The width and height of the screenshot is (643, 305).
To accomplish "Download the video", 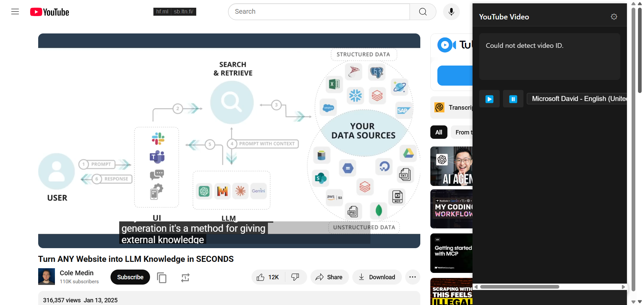I will 377,277.
